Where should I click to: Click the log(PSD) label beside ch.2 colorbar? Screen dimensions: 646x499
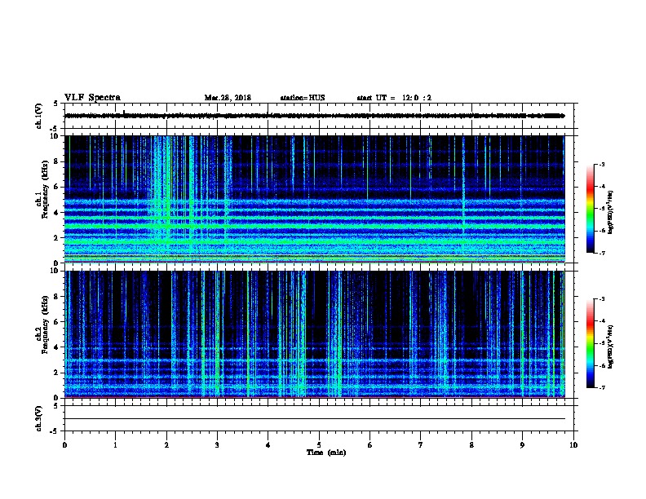point(611,347)
